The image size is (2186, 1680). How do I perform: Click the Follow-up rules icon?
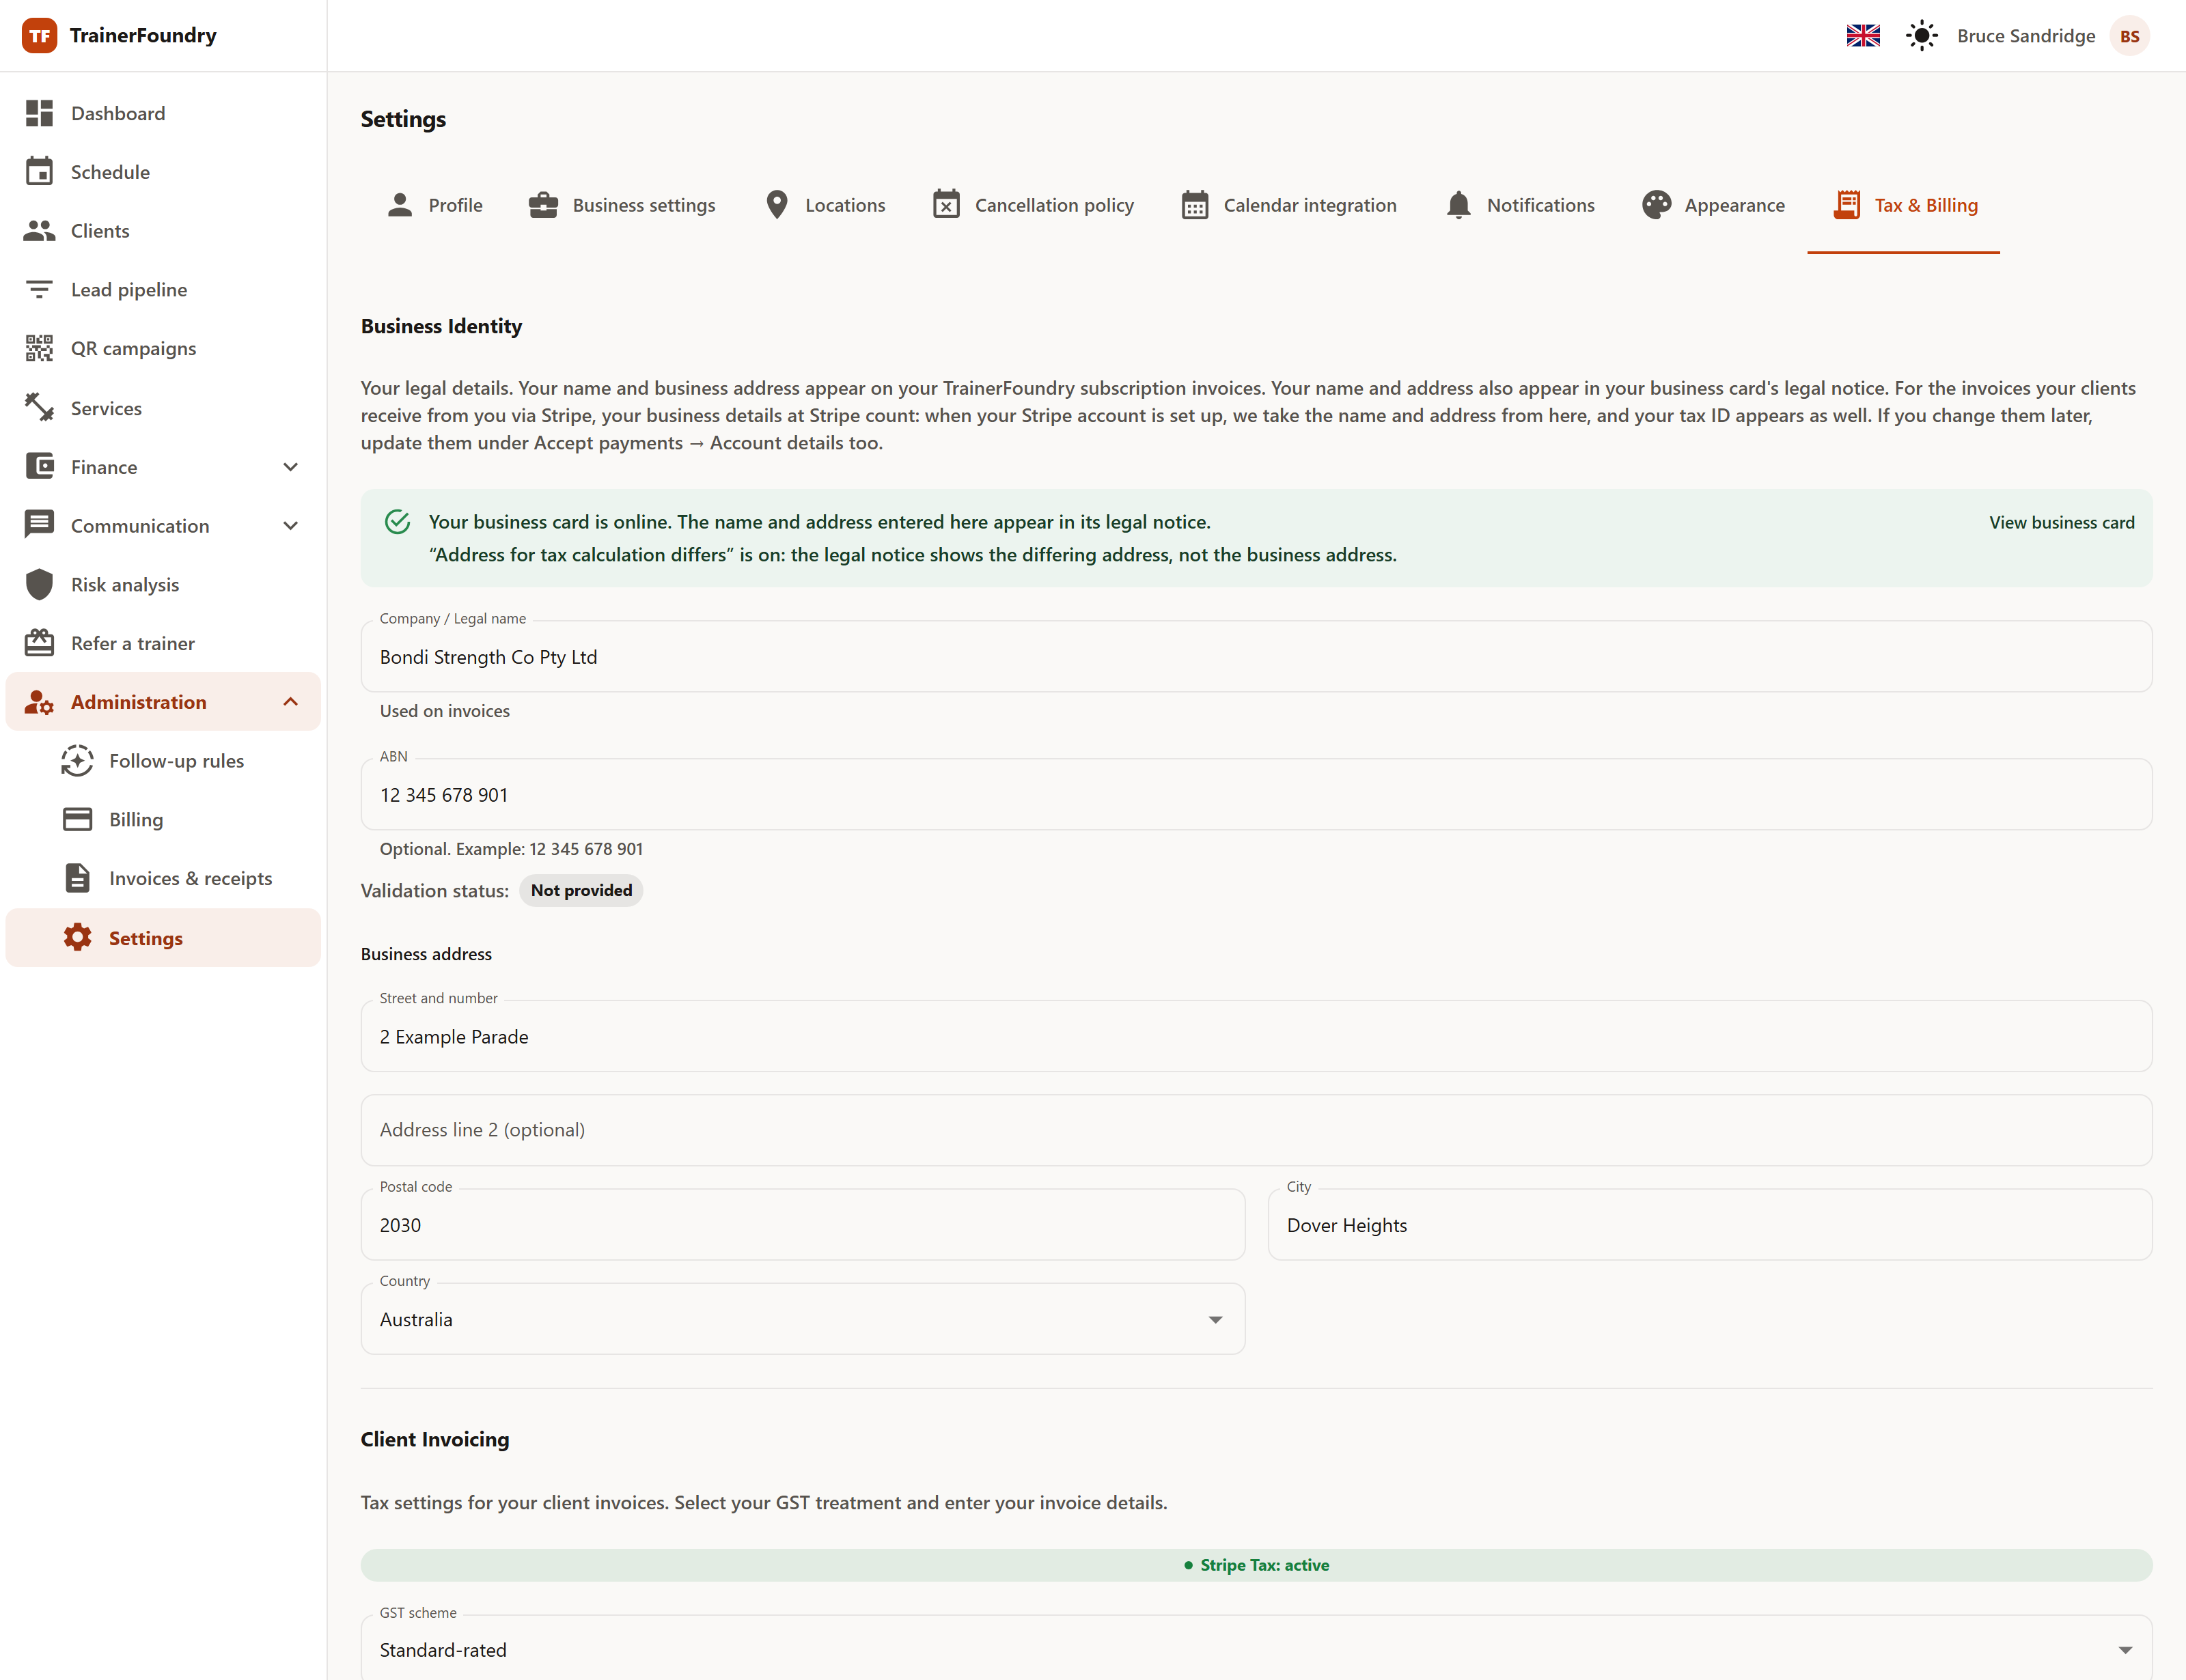[x=77, y=761]
